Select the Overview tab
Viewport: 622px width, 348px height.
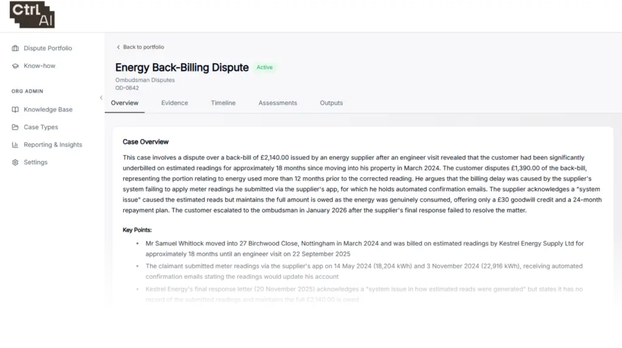tap(125, 103)
